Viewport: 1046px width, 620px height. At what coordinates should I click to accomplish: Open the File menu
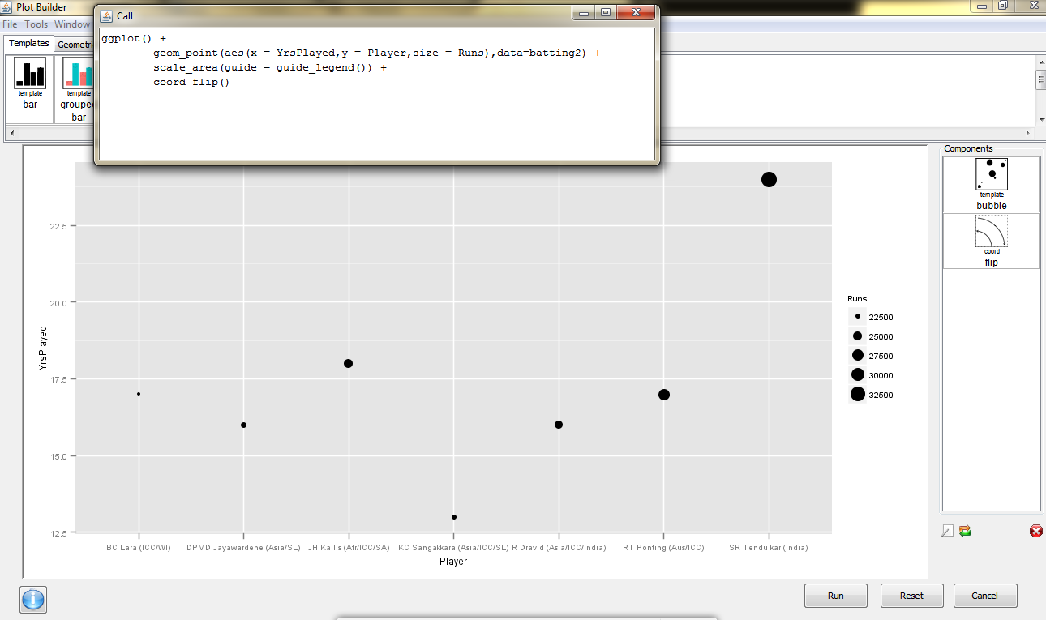(x=10, y=24)
